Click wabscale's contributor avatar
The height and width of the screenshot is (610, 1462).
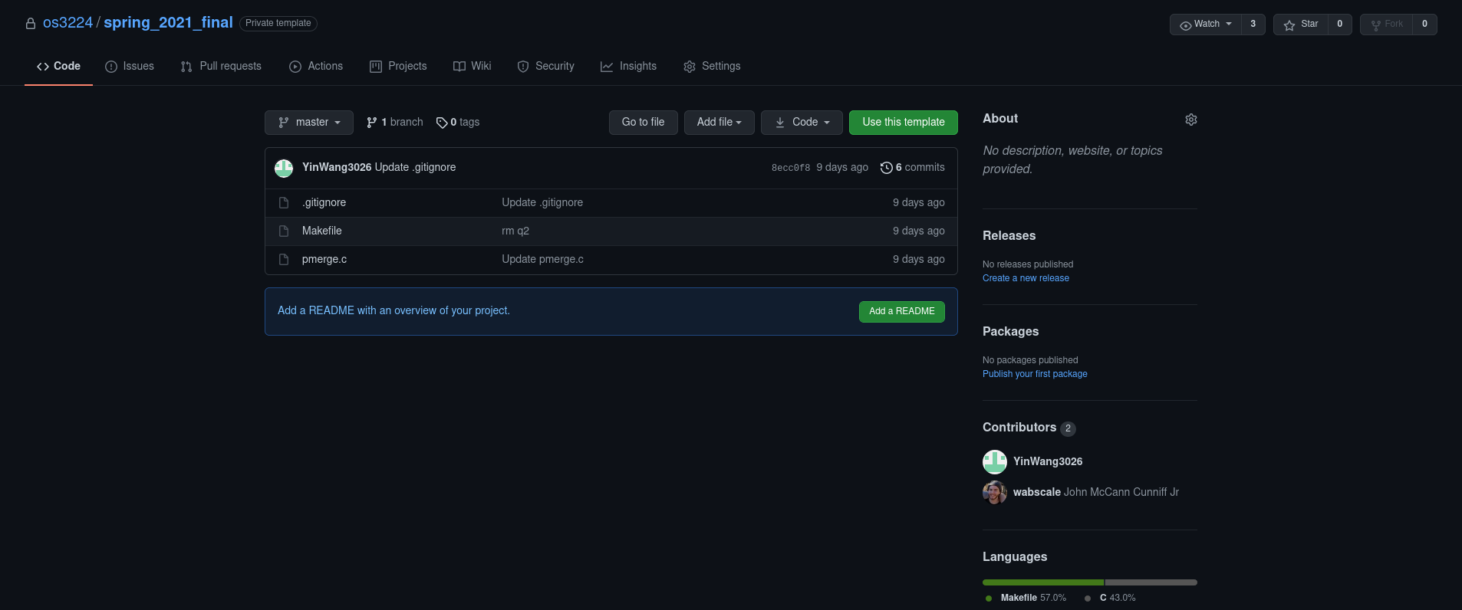point(994,493)
